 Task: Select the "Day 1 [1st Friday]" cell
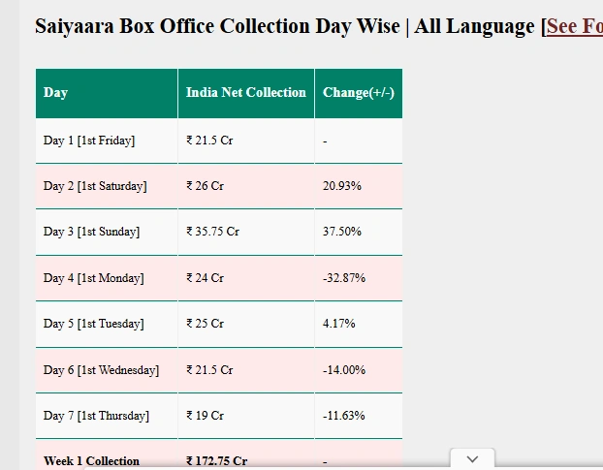click(x=89, y=141)
